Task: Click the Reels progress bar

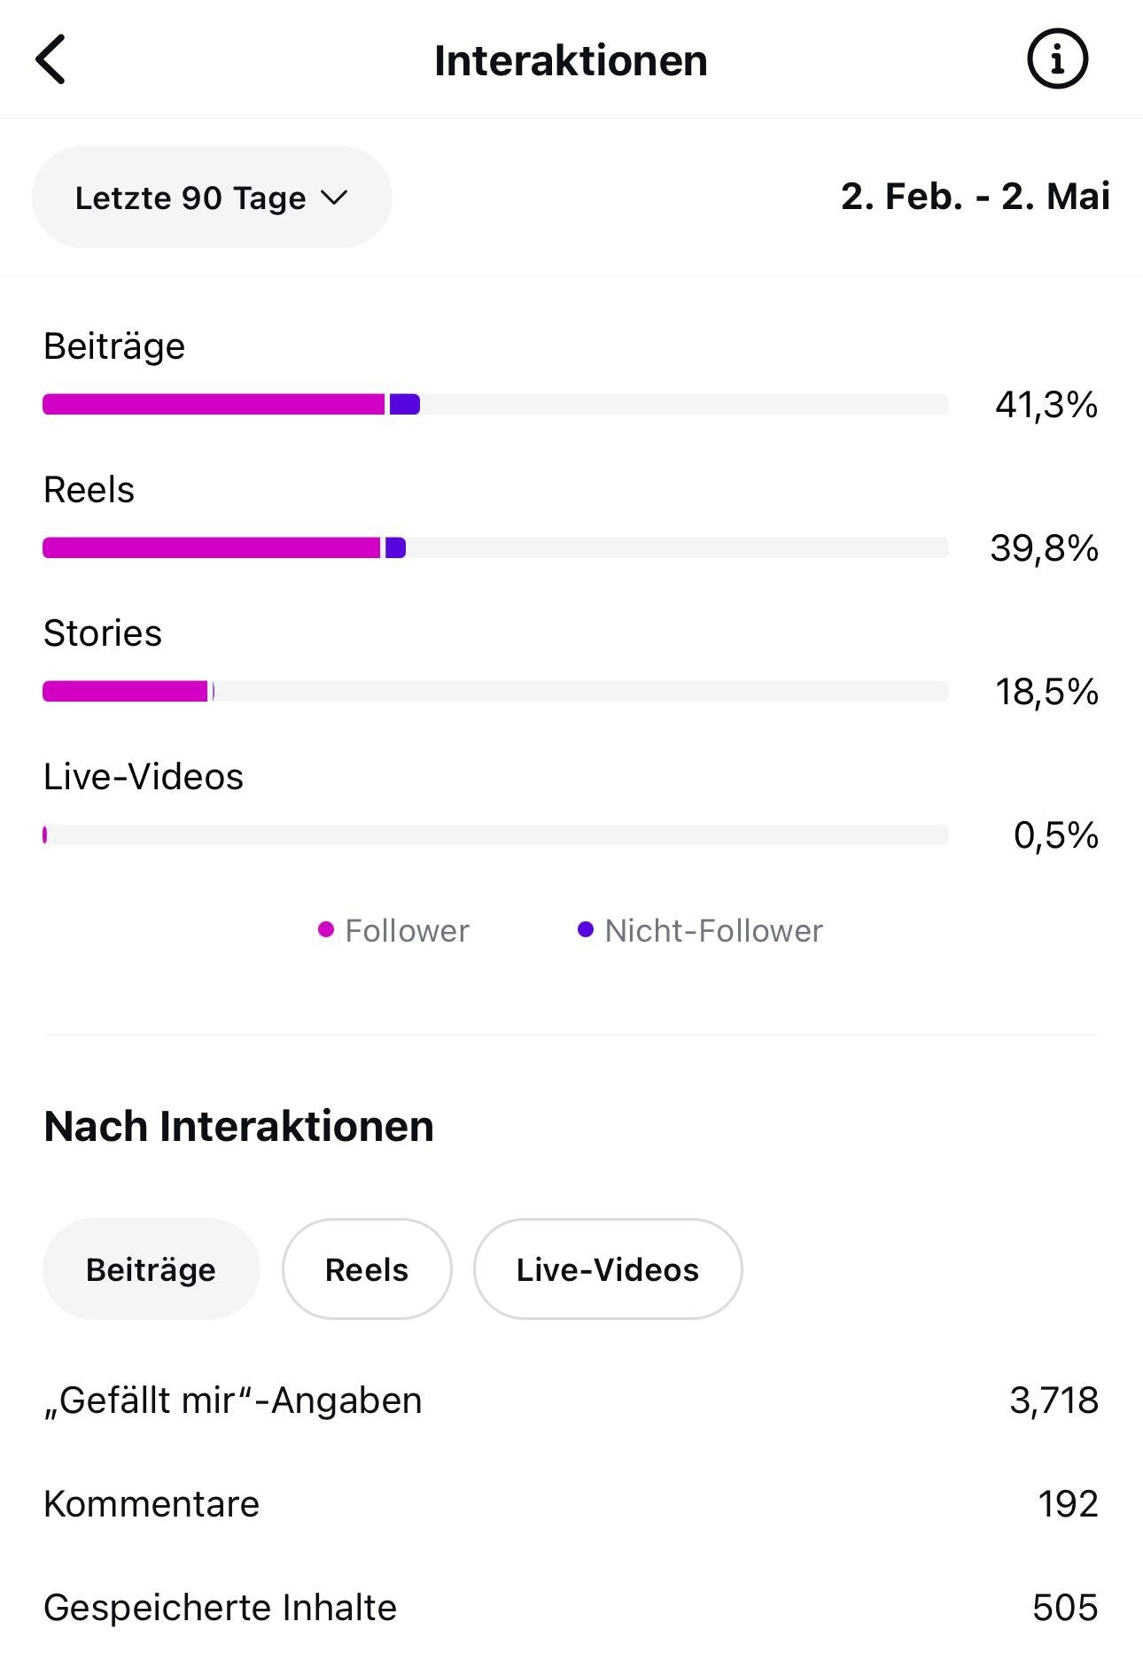Action: [495, 548]
